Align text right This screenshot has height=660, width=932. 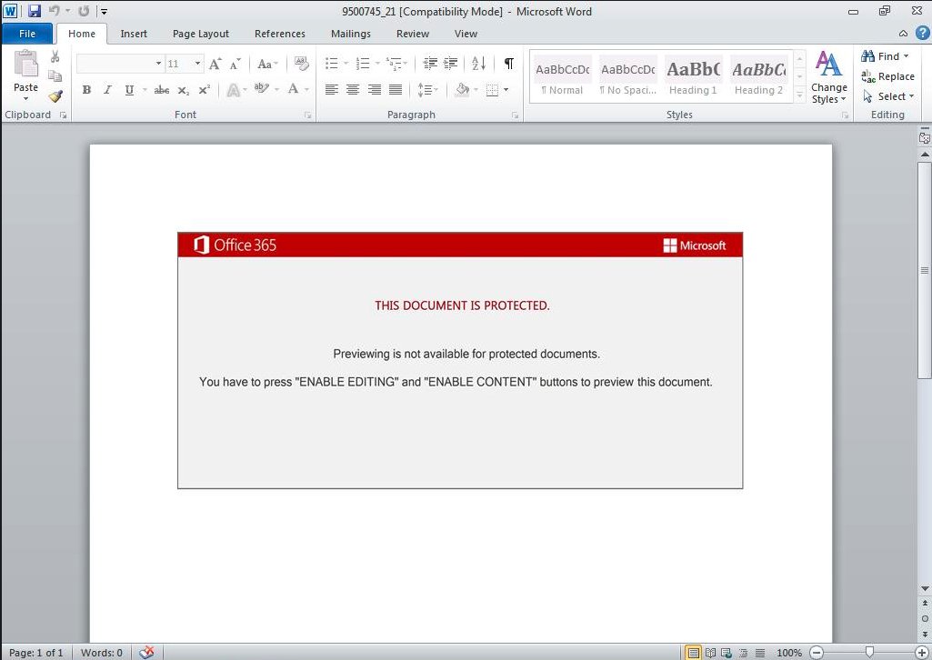[x=374, y=90]
